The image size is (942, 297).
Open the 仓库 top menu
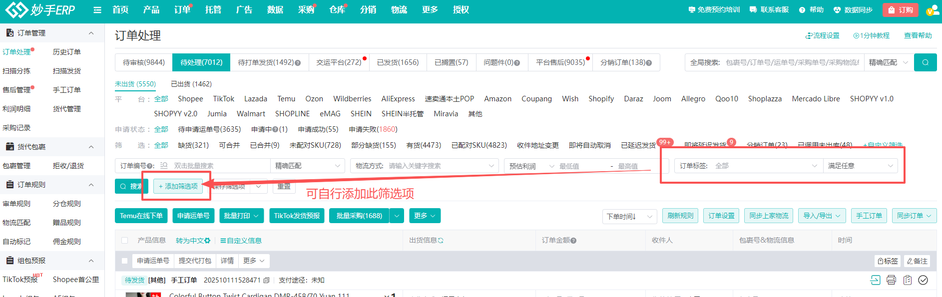click(x=337, y=10)
